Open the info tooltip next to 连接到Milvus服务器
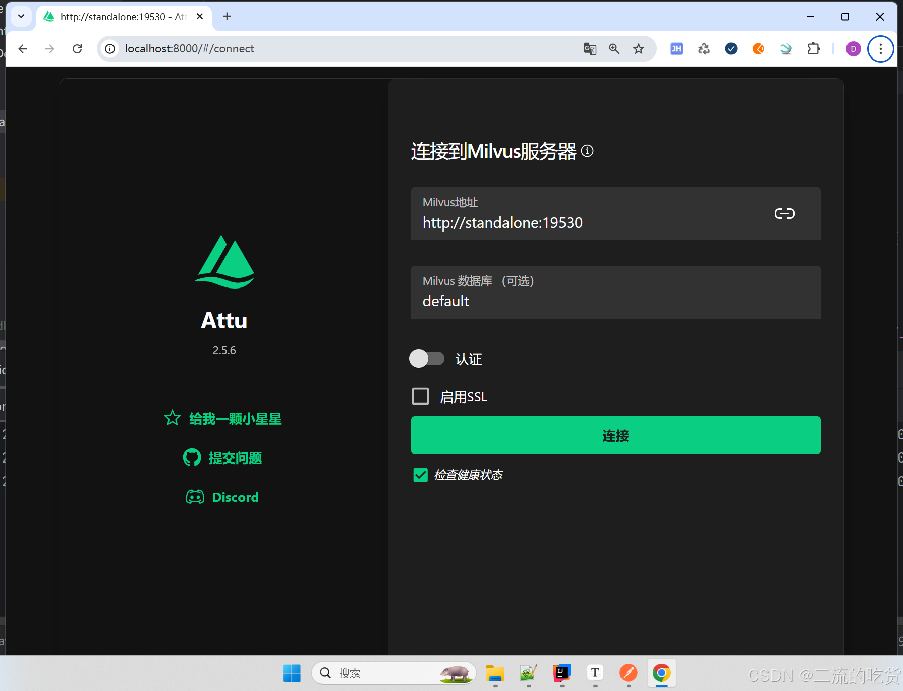 [587, 151]
